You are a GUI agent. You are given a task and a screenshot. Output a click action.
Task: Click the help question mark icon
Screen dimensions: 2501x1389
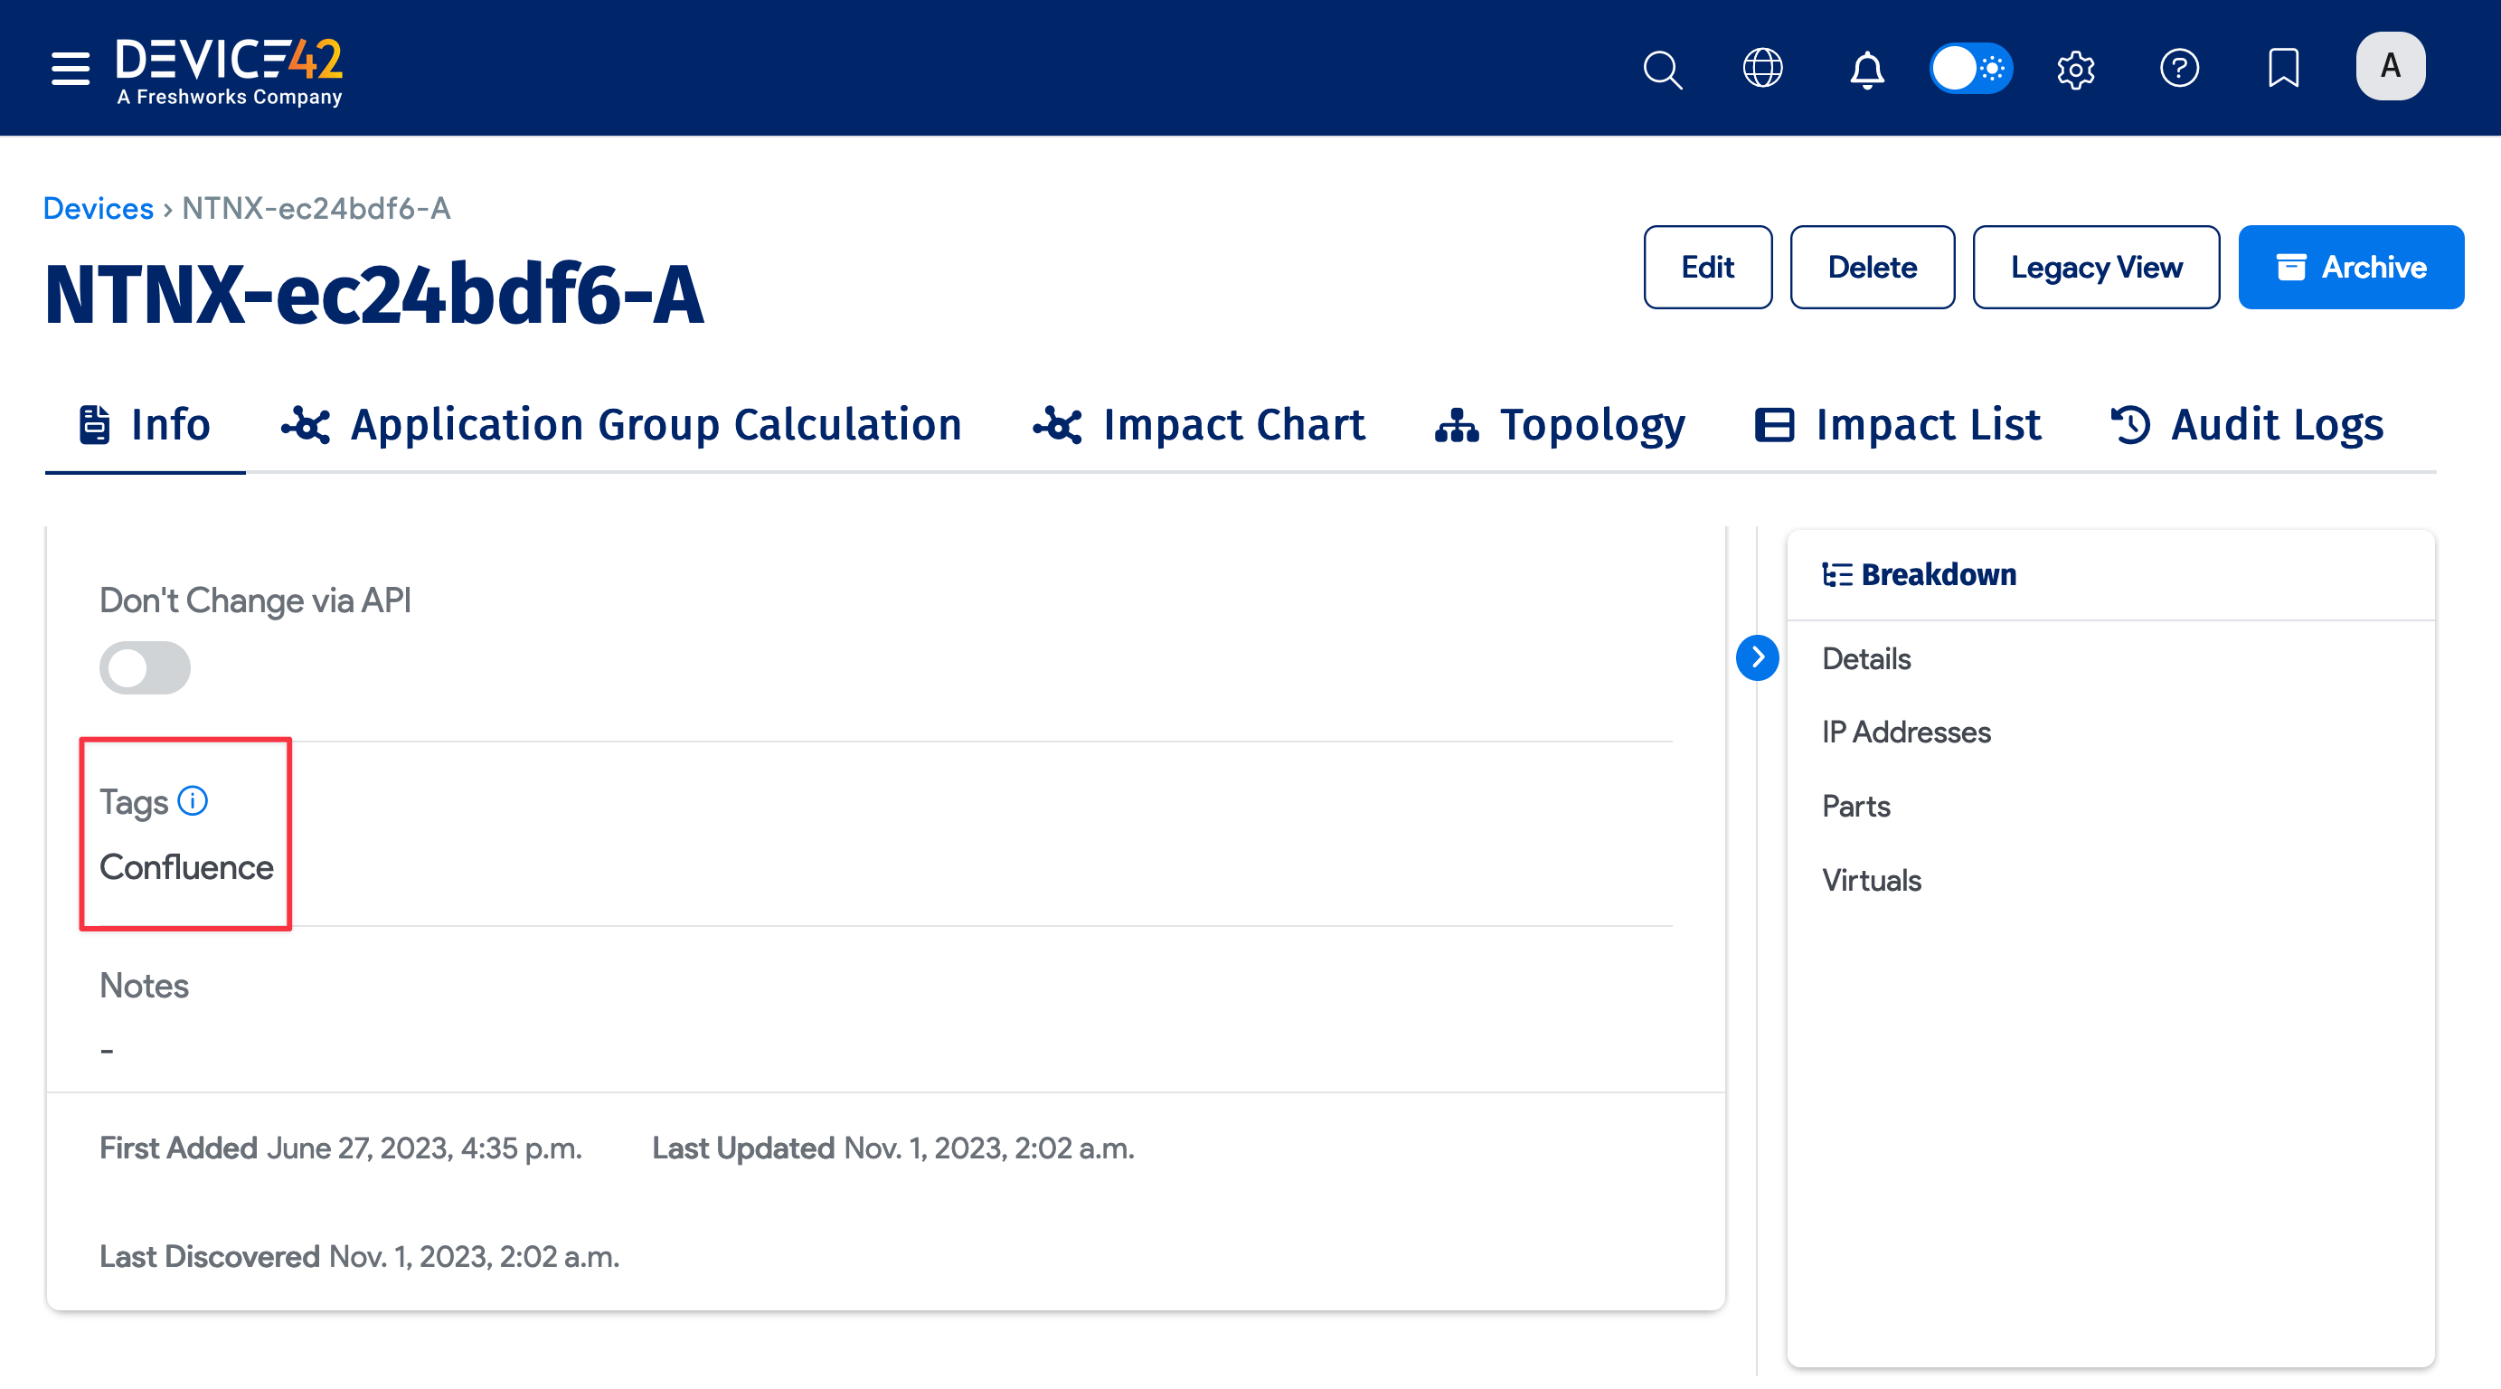coord(2179,68)
